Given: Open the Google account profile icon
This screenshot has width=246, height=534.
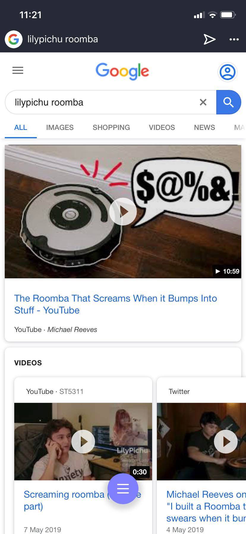Looking at the screenshot, I should pos(228,72).
